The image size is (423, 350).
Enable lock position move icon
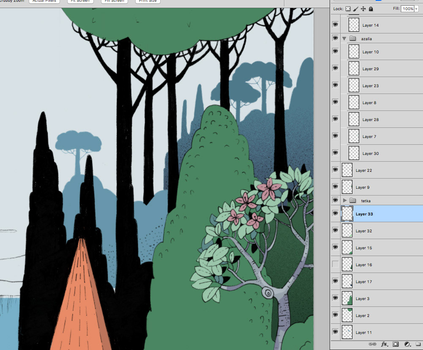(x=363, y=9)
